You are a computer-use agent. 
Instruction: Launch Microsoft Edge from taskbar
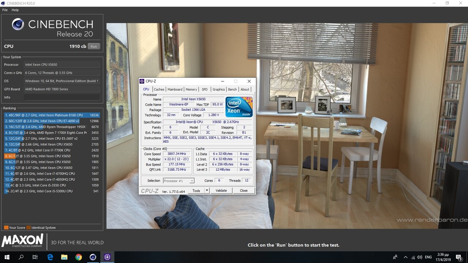coord(50,257)
